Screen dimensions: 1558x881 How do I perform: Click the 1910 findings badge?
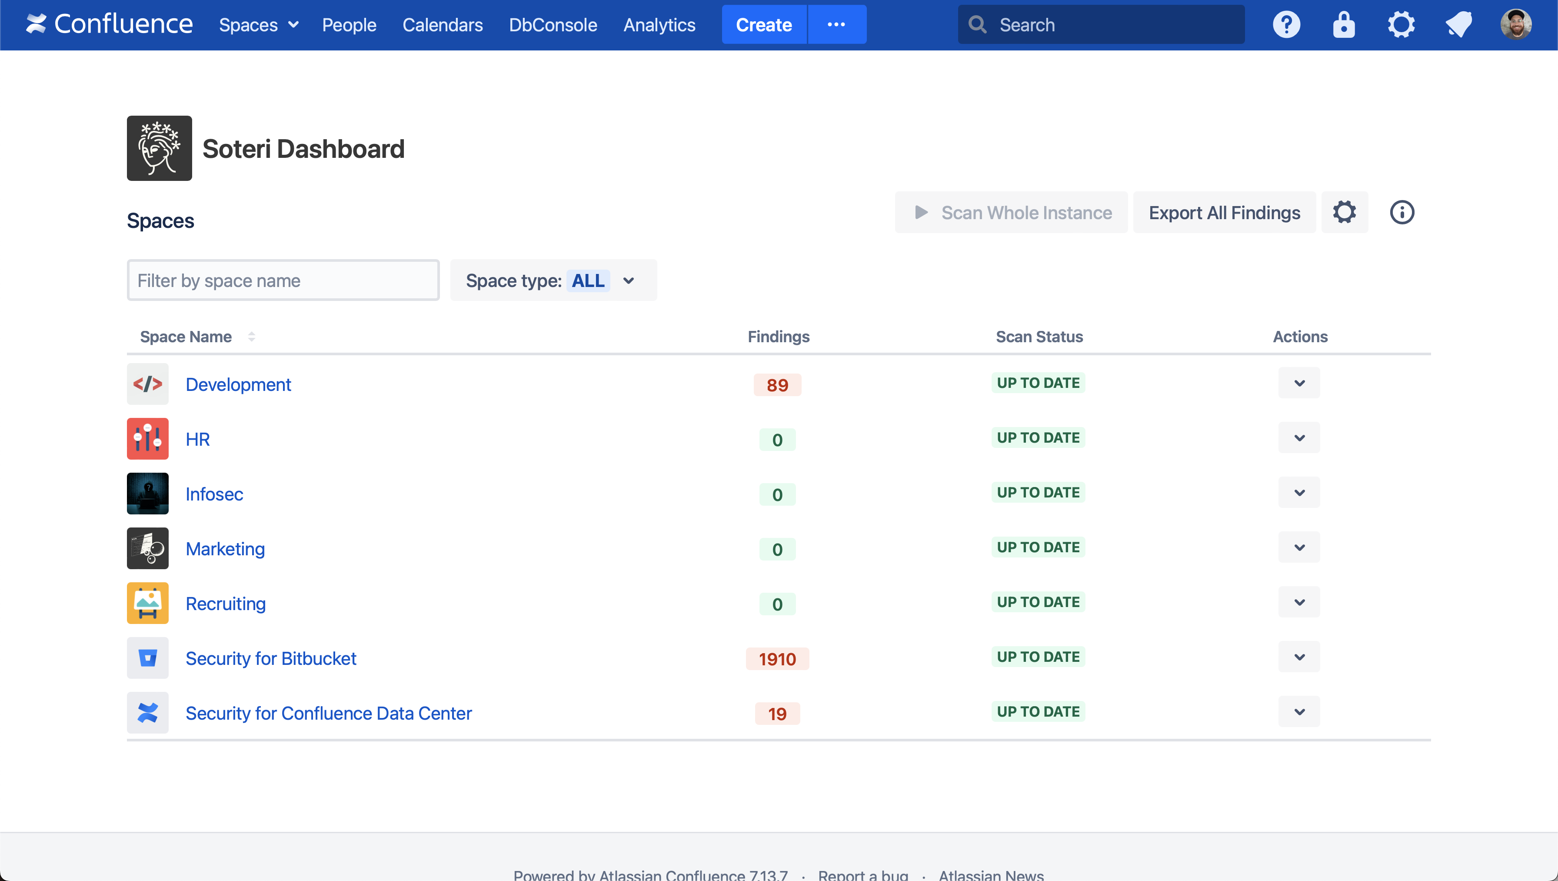pos(777,659)
